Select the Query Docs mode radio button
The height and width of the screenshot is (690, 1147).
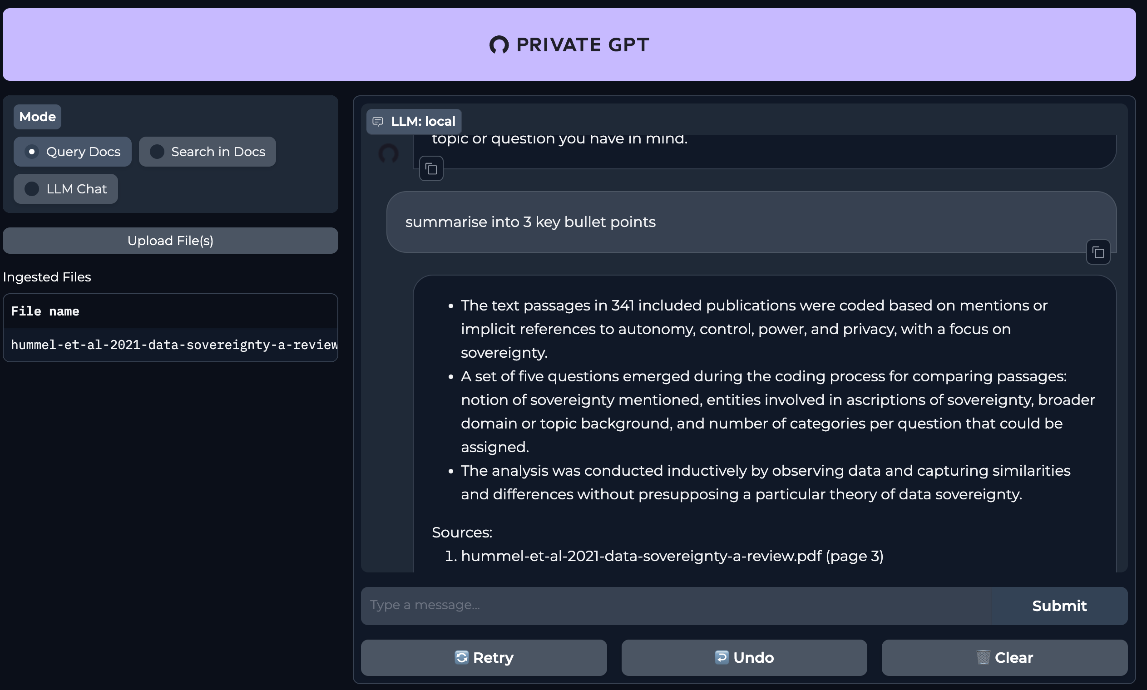click(32, 151)
